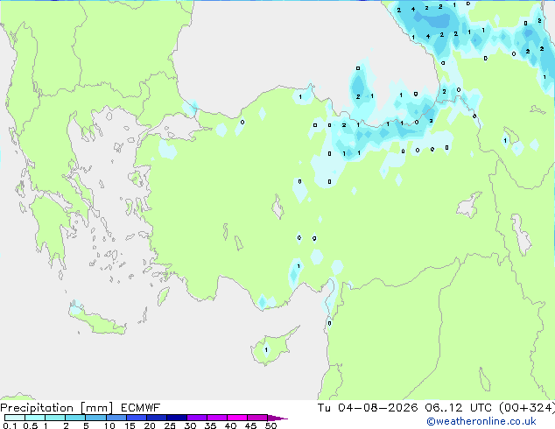Click the 20–25 mm legend color swatch
555x429 pixels.
(156, 418)
